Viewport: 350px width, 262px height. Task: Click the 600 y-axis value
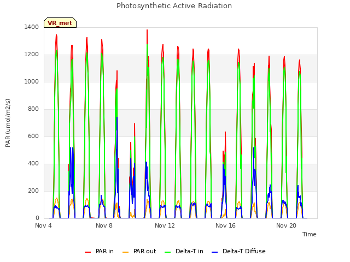[33, 136]
